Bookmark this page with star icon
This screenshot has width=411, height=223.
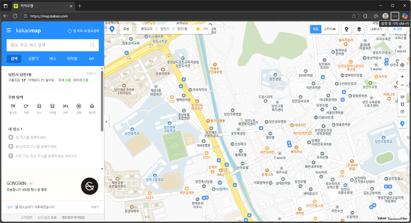click(354, 16)
